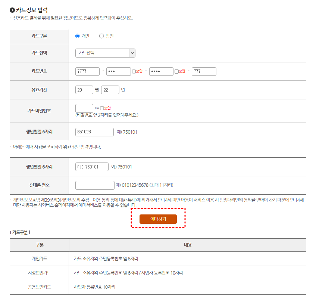This screenshot has width=313, height=297.
Task: Click the hint text 비밀번호 앞 2자리를 입력해주세요
Action: point(107,115)
